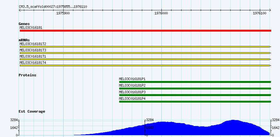Viewport: 280px width, 137px height.
Task: Click the Est Coverage track title
Action: 32,111
